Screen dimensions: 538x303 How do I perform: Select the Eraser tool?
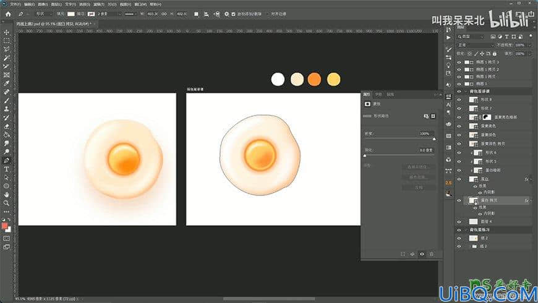pyautogui.click(x=7, y=126)
